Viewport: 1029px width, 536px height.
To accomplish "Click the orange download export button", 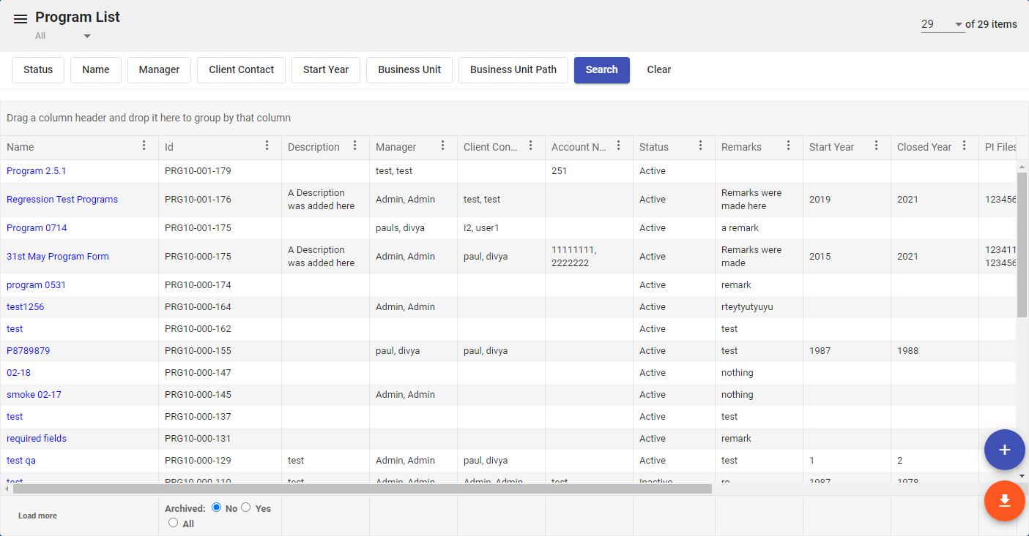I will click(x=1004, y=501).
